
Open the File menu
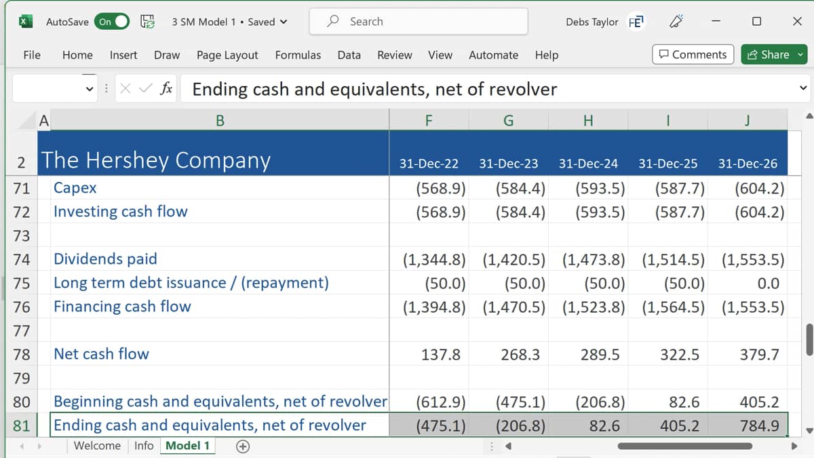pos(32,55)
